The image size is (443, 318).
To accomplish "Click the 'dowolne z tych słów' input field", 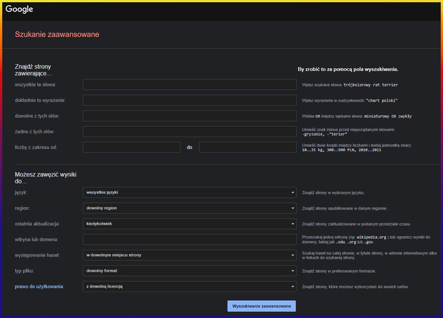I will coord(190,116).
